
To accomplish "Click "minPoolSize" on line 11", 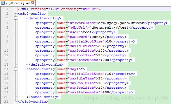I will 82,55.
